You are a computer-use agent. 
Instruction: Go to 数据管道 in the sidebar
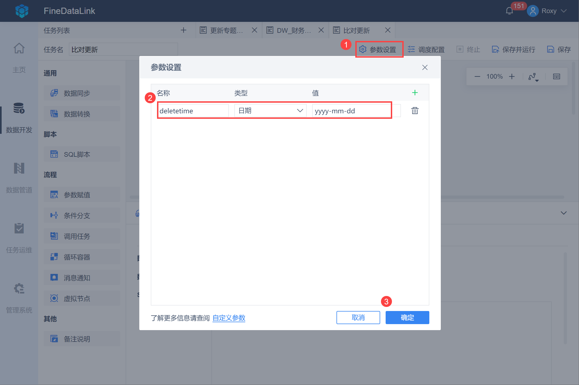click(x=19, y=177)
